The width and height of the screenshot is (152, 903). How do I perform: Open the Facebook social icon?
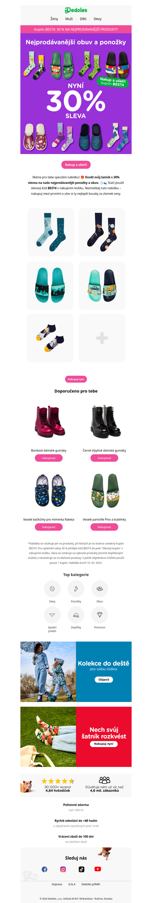point(44,869)
